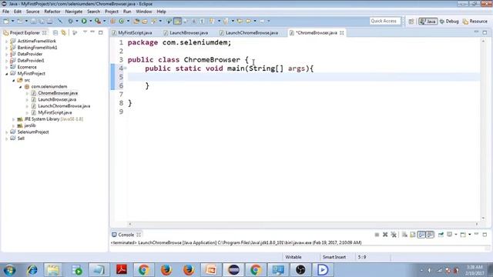This screenshot has width=493, height=277.
Task: Click the Save All toolbar icon
Action: point(42,21)
